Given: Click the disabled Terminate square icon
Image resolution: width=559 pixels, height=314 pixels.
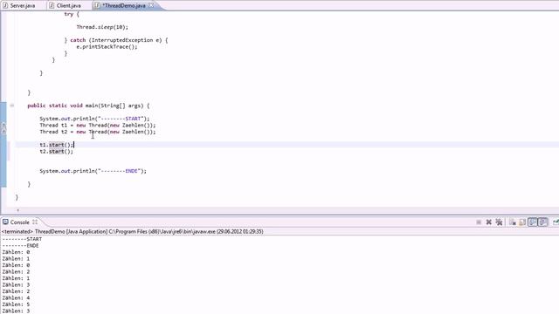Looking at the screenshot, I should [479, 222].
